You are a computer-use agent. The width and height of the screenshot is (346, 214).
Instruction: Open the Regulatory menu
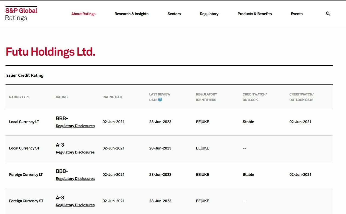pos(209,14)
